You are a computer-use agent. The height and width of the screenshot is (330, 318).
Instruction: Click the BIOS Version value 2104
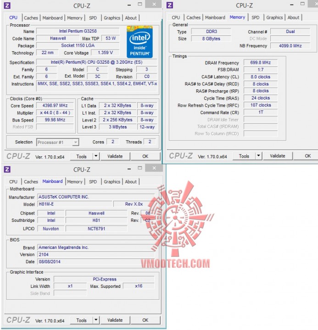tap(96, 254)
